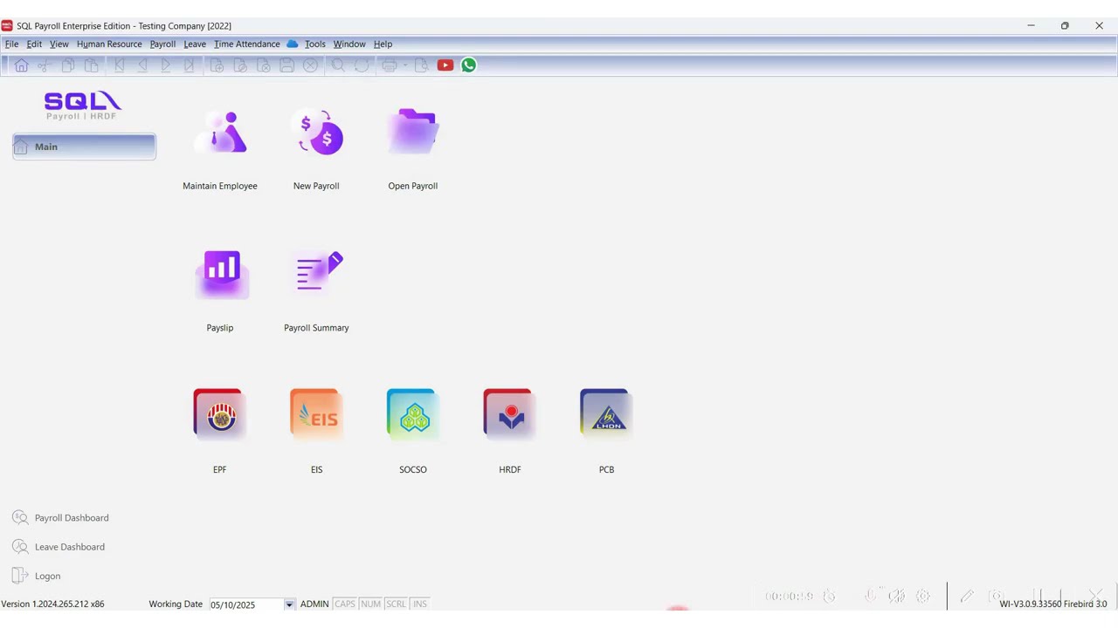Screen dimensions: 1118x628
Task: Click the WI-V3.0.9.33560 Firebird 3.0 text
Action: click(1053, 604)
